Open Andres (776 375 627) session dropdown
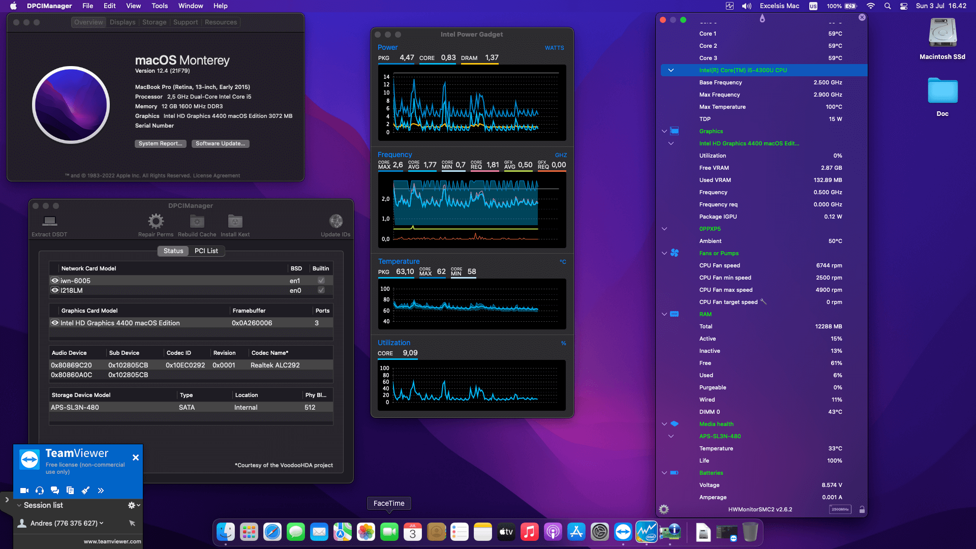Viewport: 976px width, 549px height. click(102, 523)
